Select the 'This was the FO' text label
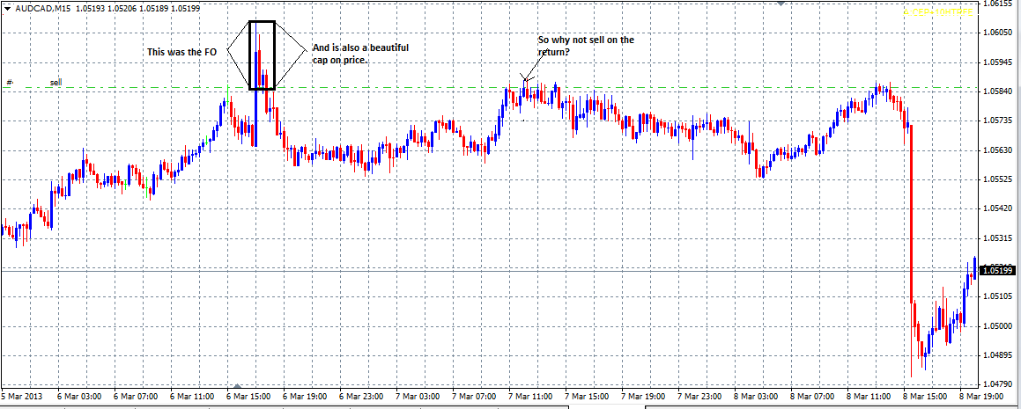This screenshot has height=409, width=1021. tap(181, 53)
